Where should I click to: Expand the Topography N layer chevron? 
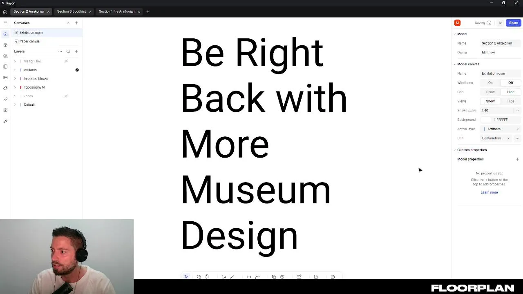pos(15,87)
